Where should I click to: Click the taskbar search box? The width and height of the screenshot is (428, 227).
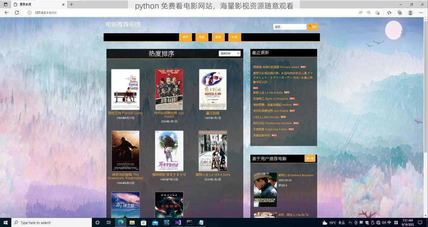tap(52, 222)
